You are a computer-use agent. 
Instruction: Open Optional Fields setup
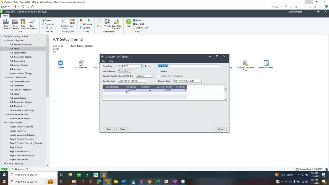tap(266, 64)
